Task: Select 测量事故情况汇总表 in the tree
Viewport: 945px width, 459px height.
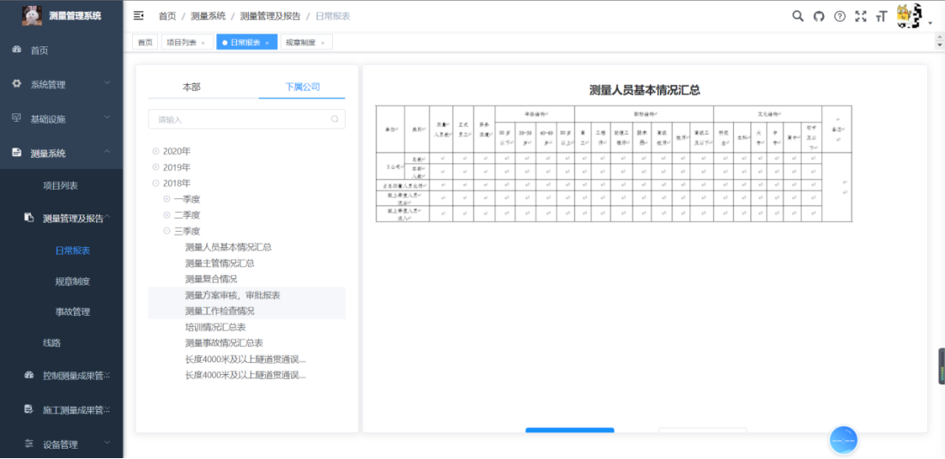Action: (x=224, y=342)
